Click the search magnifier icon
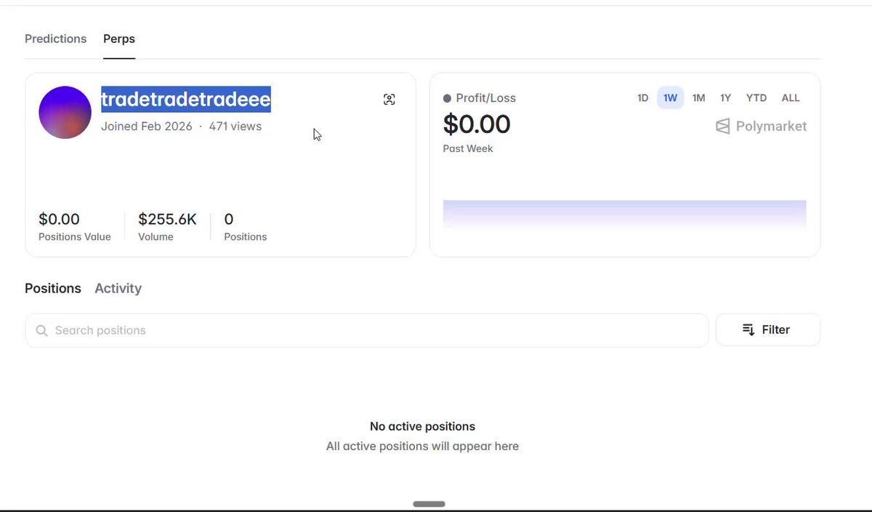The width and height of the screenshot is (872, 512). (41, 331)
